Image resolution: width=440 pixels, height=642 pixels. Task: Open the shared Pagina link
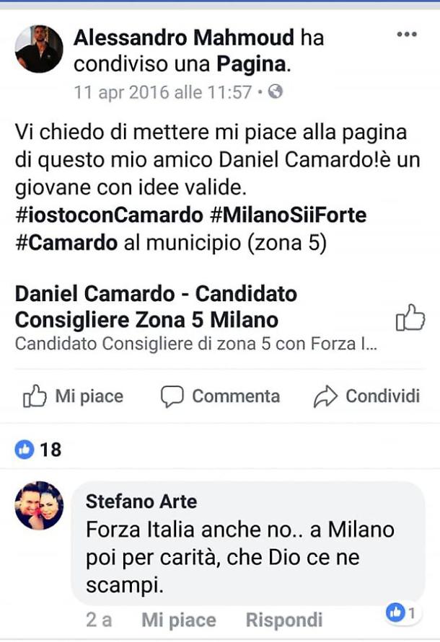pyautogui.click(x=252, y=63)
